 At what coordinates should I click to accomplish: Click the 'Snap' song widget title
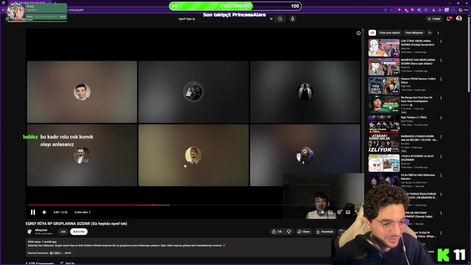coord(30,6)
